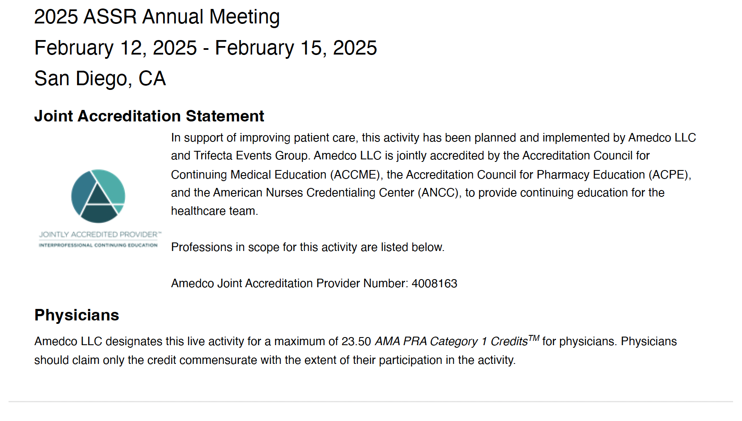Click the words 'Trifecta Events Group'

point(250,156)
